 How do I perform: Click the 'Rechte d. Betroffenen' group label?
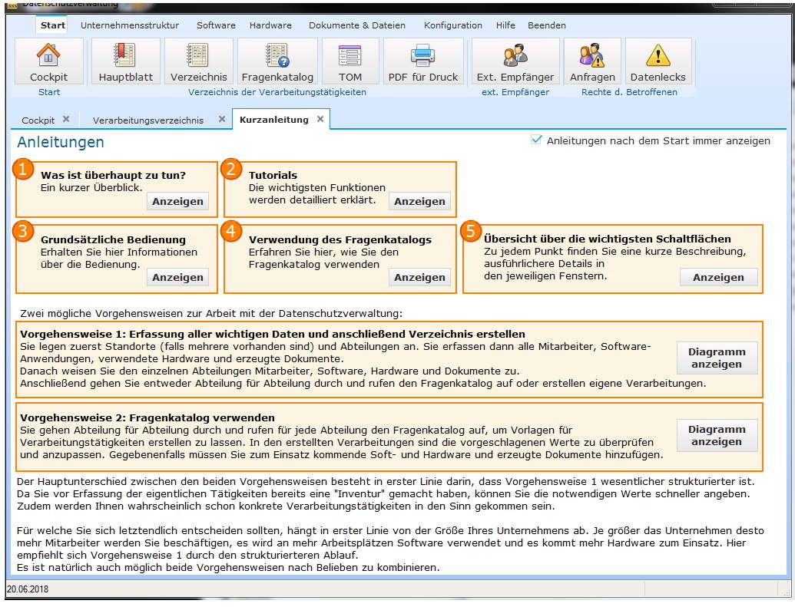click(628, 92)
